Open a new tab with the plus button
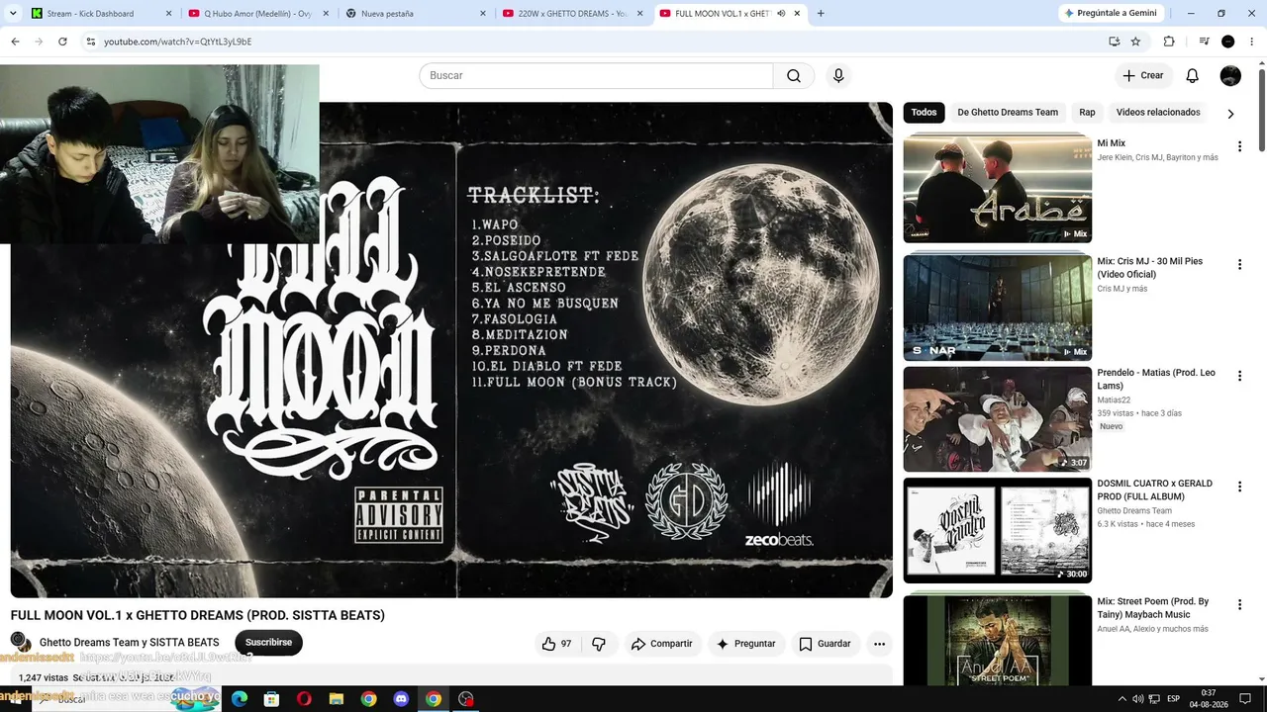The image size is (1267, 712). coord(821,14)
